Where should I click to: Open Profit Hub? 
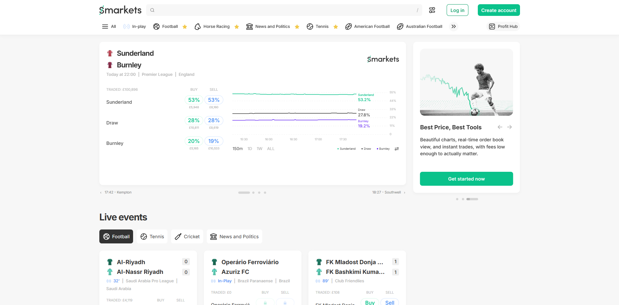pos(503,26)
